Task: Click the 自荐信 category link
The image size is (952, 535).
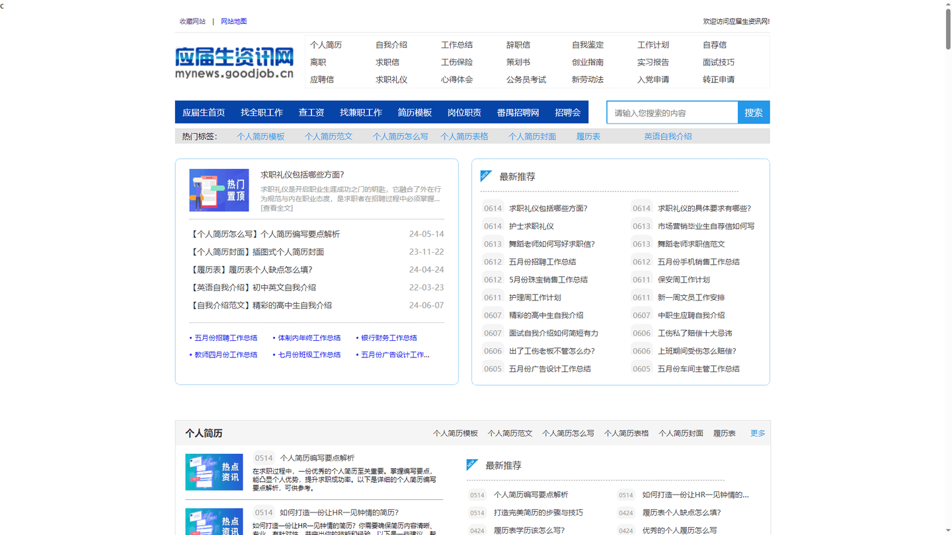Action: (715, 45)
